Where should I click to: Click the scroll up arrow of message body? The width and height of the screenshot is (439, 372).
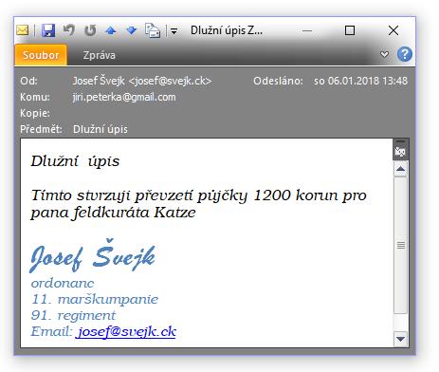(400, 169)
